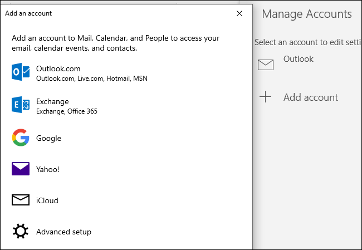
Task: Choose the iCloud account label
Action: click(x=47, y=200)
